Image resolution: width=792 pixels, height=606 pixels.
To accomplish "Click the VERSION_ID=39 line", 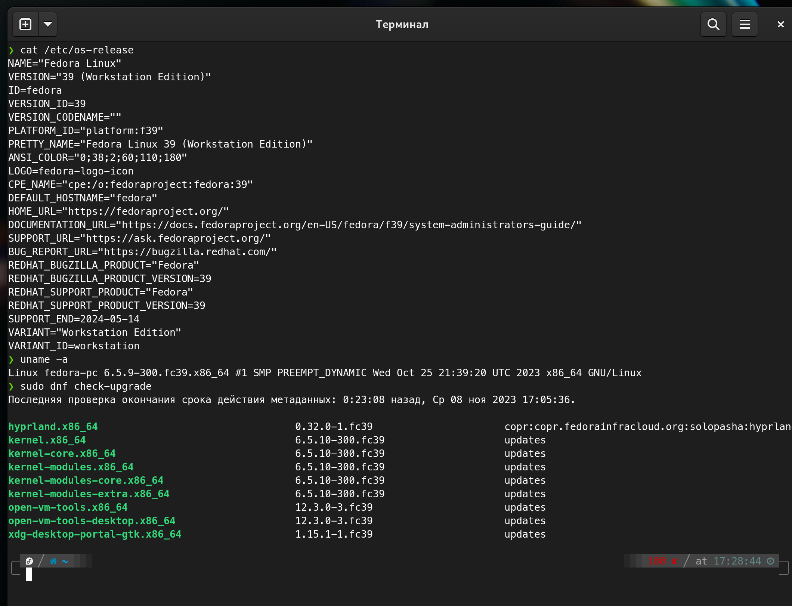I will coord(47,104).
